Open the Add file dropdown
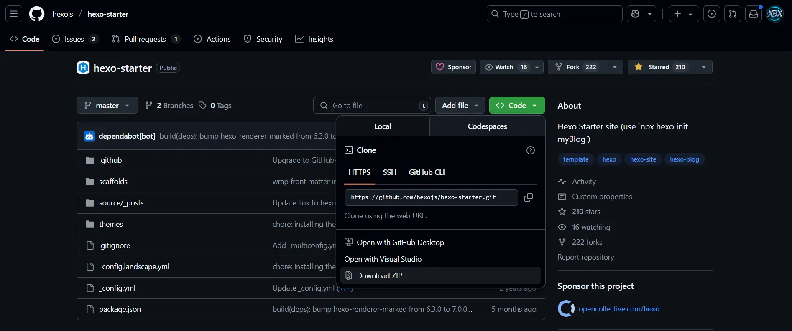This screenshot has width=792, height=331. (x=460, y=106)
